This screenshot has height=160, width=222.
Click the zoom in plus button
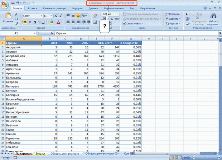219,157
